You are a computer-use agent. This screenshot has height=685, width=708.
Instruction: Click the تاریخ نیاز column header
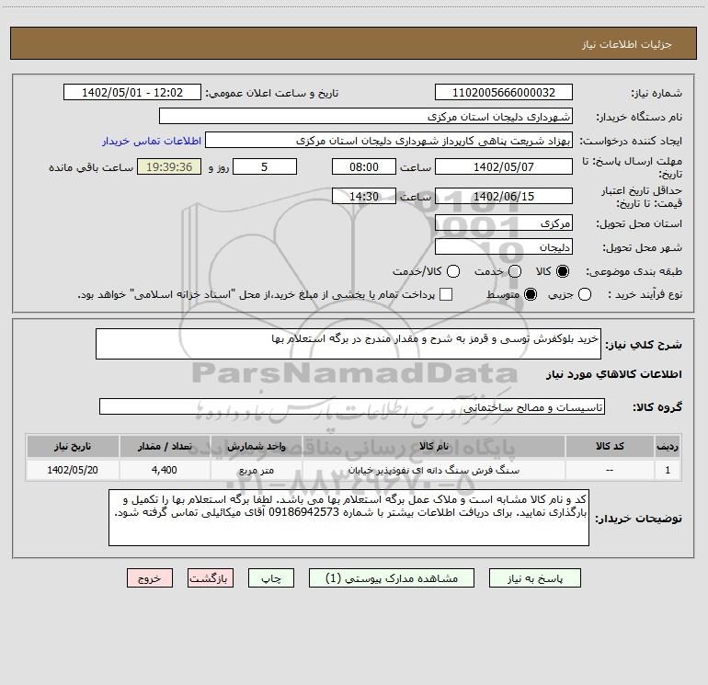73,446
